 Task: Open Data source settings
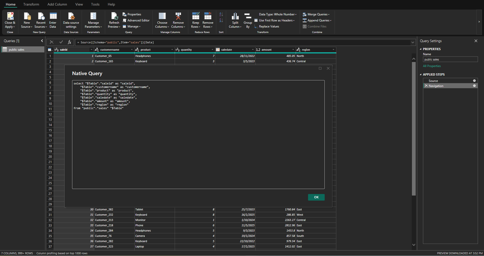(x=71, y=16)
